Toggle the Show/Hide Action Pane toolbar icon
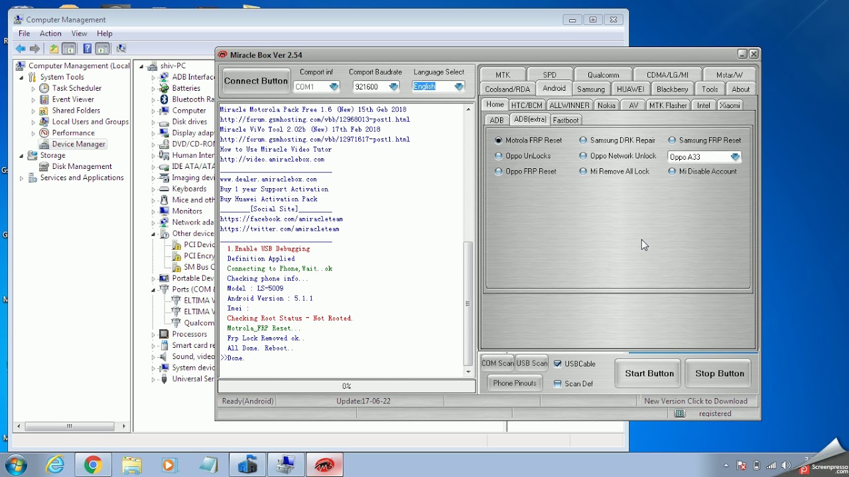The height and width of the screenshot is (477, 849). [x=102, y=48]
